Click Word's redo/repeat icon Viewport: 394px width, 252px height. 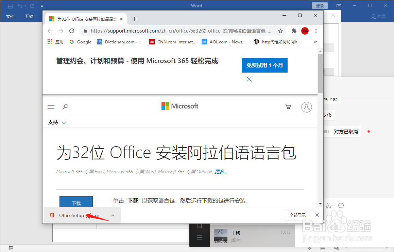32,6
